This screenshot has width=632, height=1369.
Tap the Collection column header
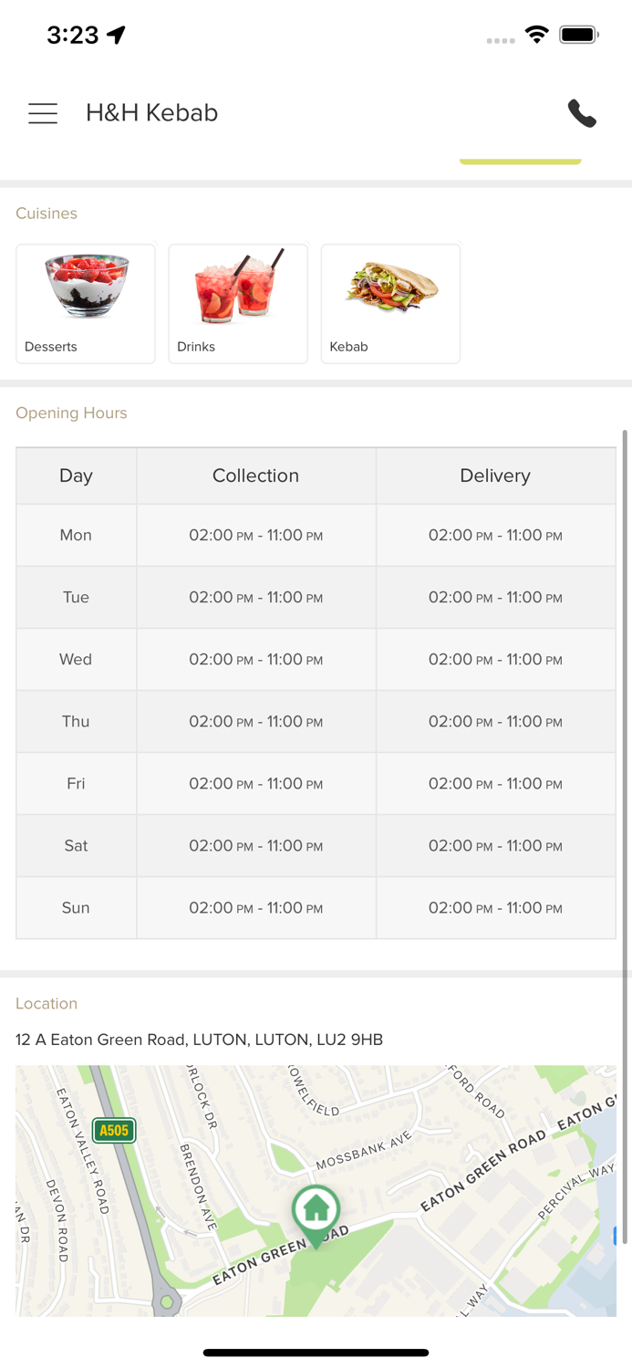(x=255, y=475)
